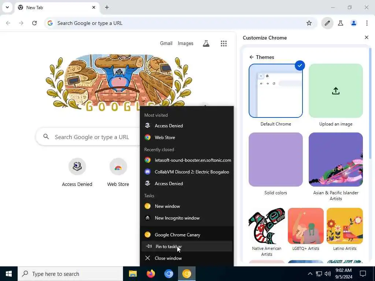
Task: Open the Windows Start menu
Action: [9, 274]
